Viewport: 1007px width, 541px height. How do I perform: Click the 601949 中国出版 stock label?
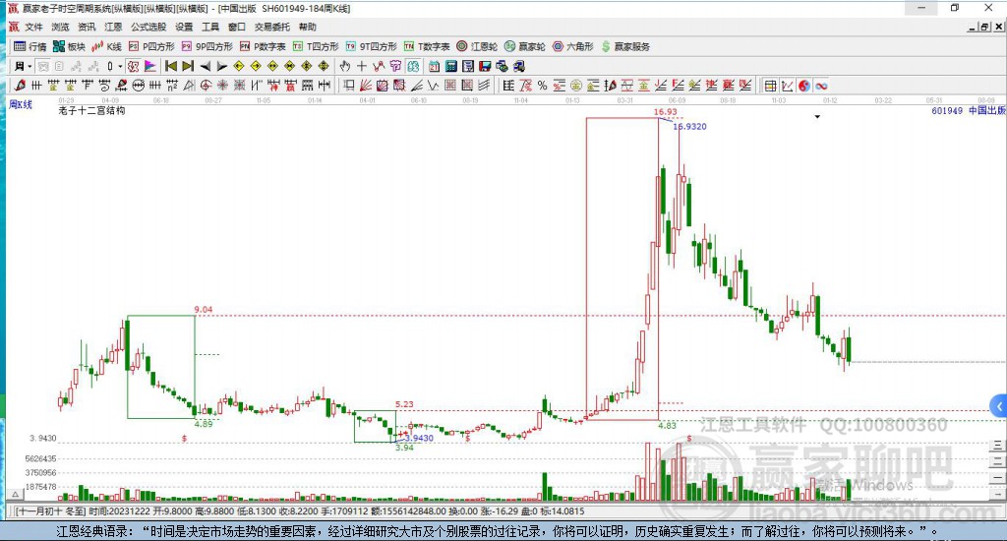click(x=968, y=110)
